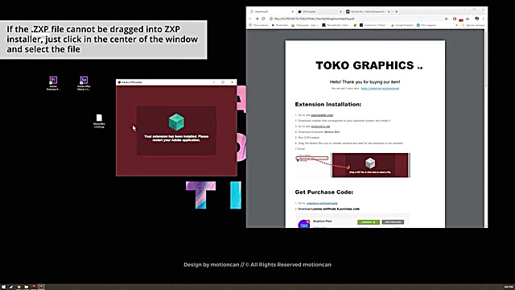Open the Windows Start menu
The image size is (515, 290).
[3, 287]
